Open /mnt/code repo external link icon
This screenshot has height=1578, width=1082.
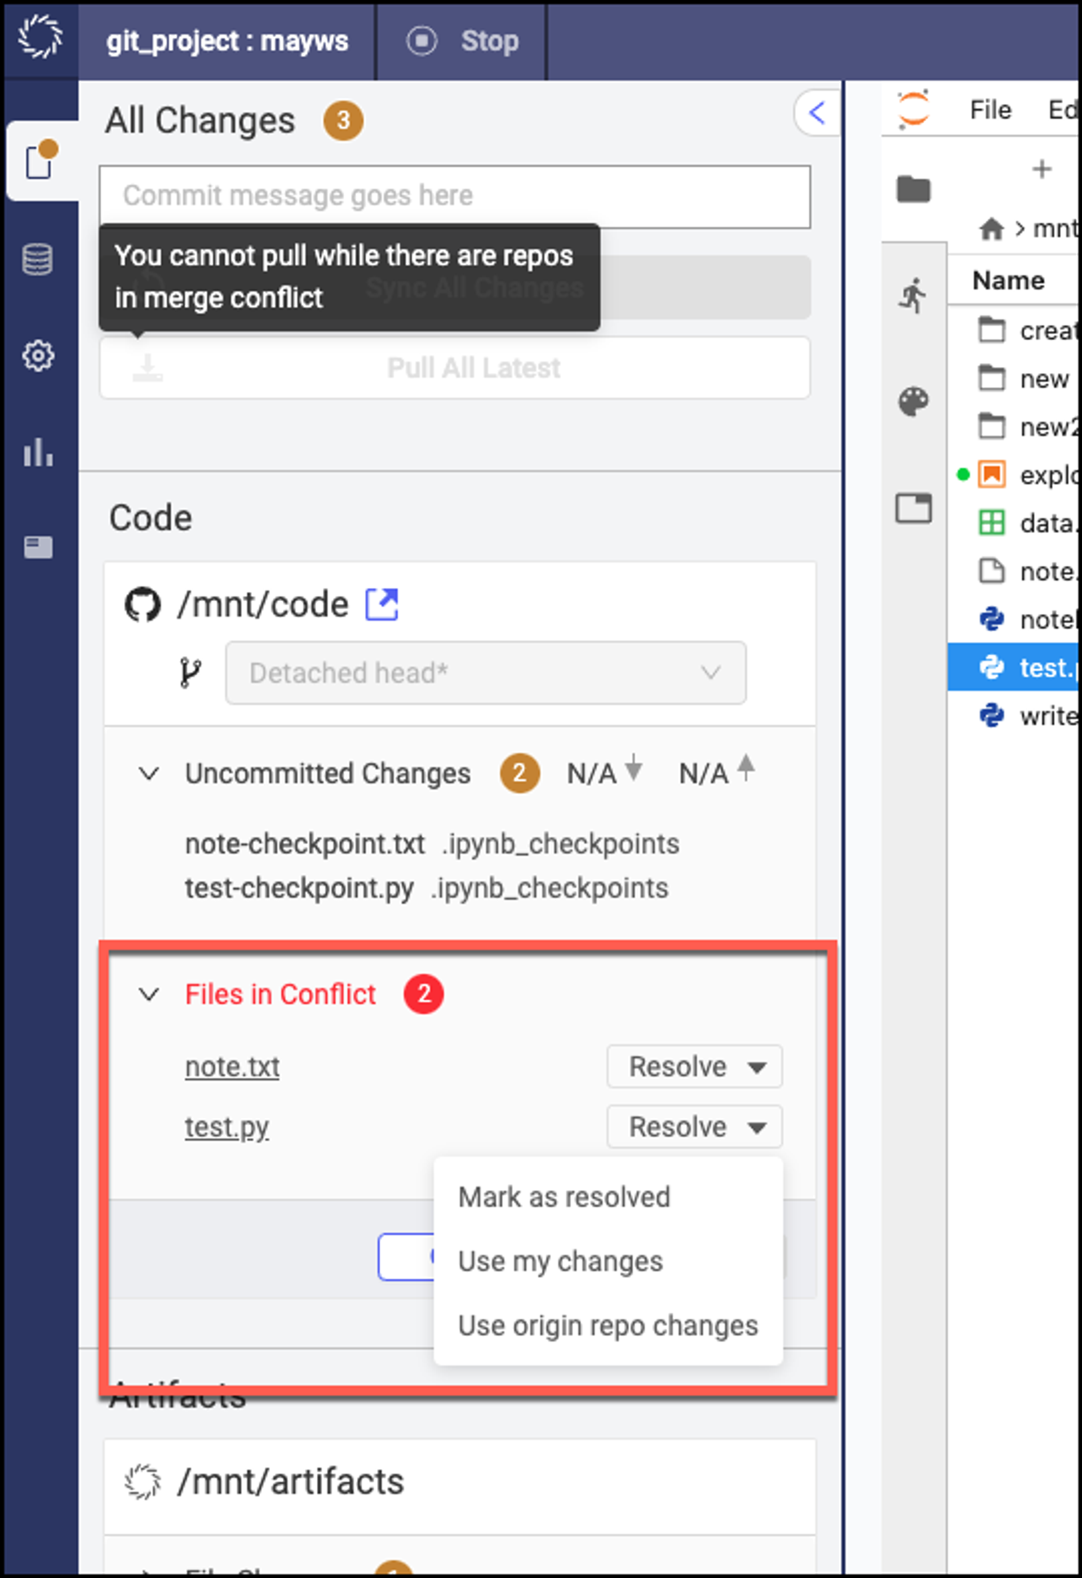(382, 604)
